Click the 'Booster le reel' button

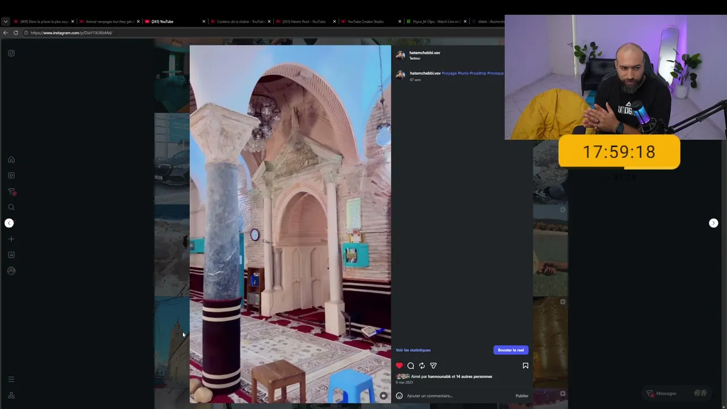511,350
